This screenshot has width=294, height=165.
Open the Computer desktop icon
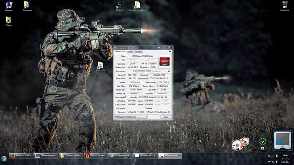(x=9, y=6)
